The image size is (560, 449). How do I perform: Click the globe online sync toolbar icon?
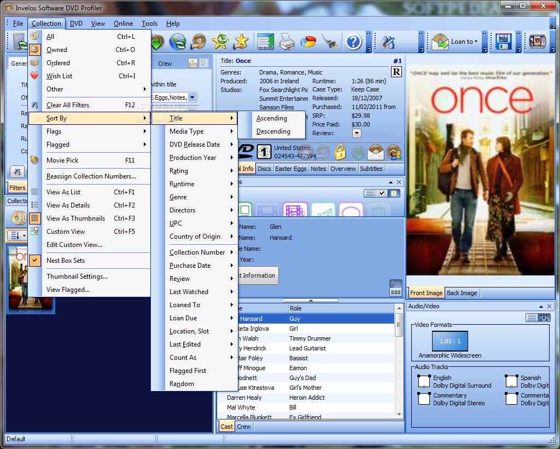coord(178,42)
